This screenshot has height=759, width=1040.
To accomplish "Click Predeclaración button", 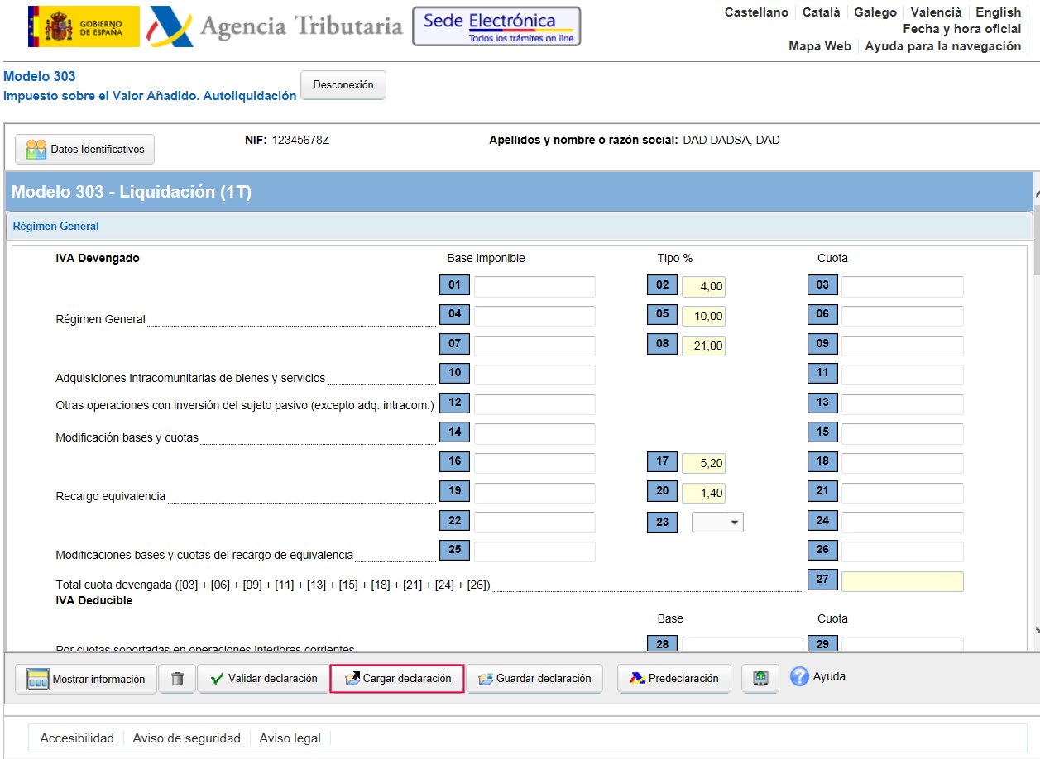I will [674, 679].
